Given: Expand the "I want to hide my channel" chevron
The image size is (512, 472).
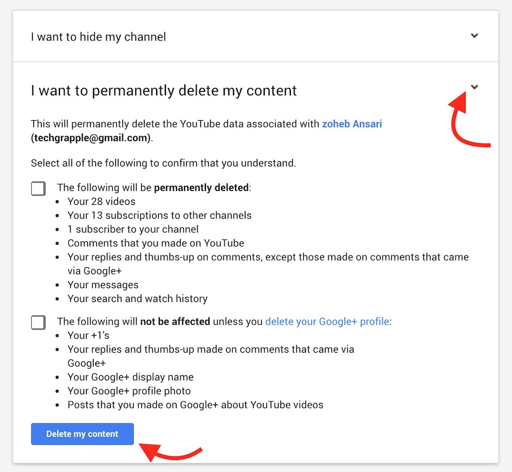Looking at the screenshot, I should click(x=475, y=36).
